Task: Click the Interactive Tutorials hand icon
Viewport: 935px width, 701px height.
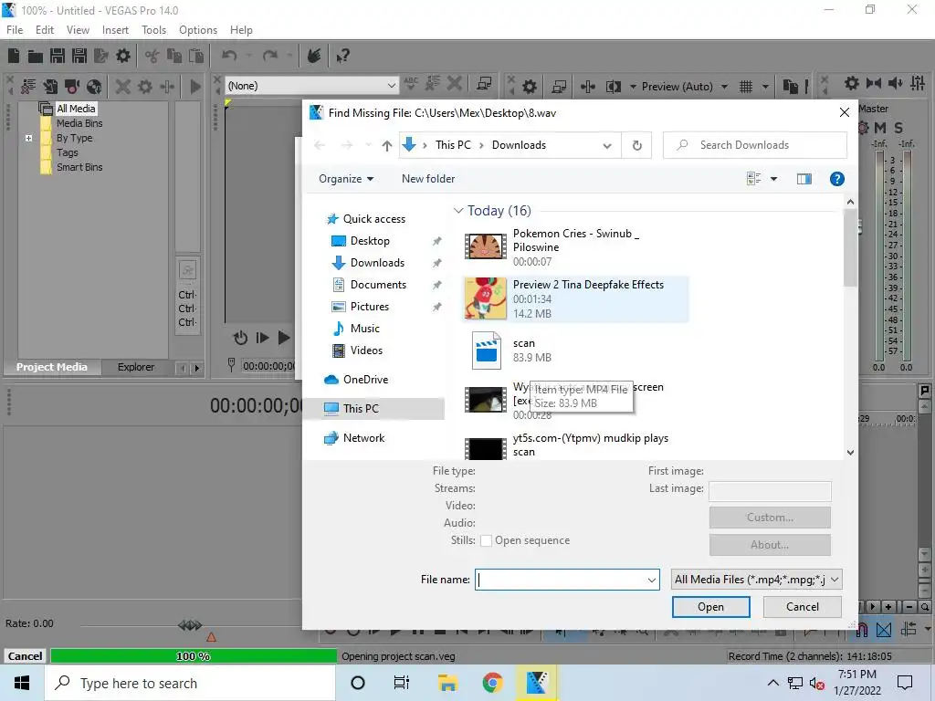Action: point(314,56)
